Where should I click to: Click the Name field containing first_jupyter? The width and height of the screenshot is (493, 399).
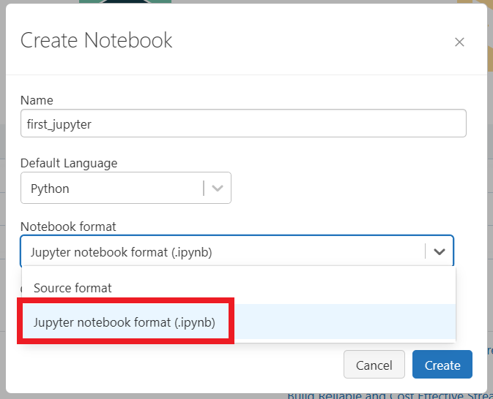tap(243, 123)
